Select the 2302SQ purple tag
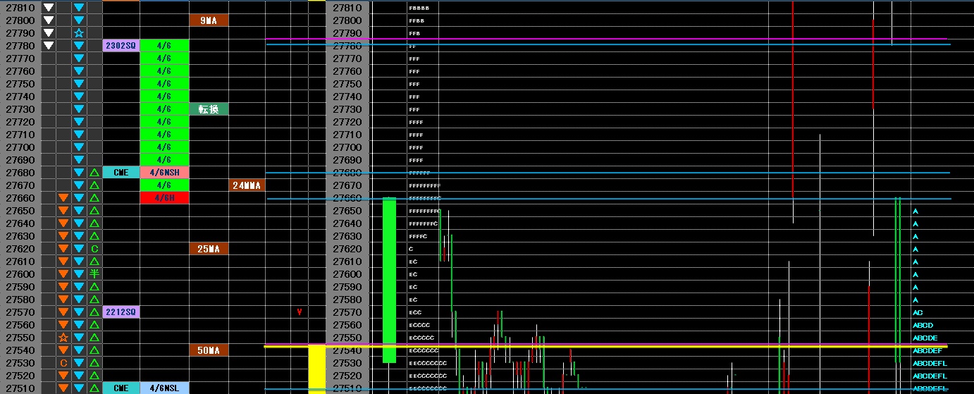This screenshot has width=974, height=394. pyautogui.click(x=121, y=46)
